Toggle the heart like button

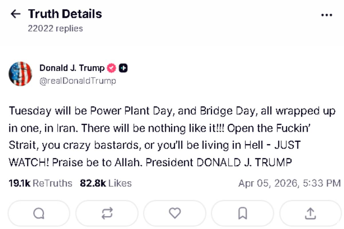tap(175, 213)
